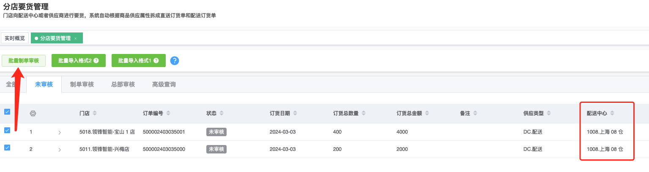The height and width of the screenshot is (172, 649).
Task: Click the sort icon beside 订货总金额
Action: [426, 113]
